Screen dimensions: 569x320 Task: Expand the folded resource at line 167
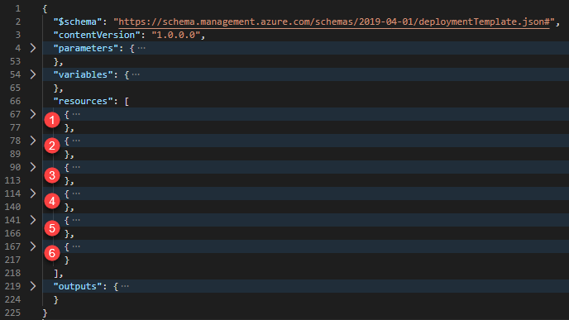pos(33,246)
